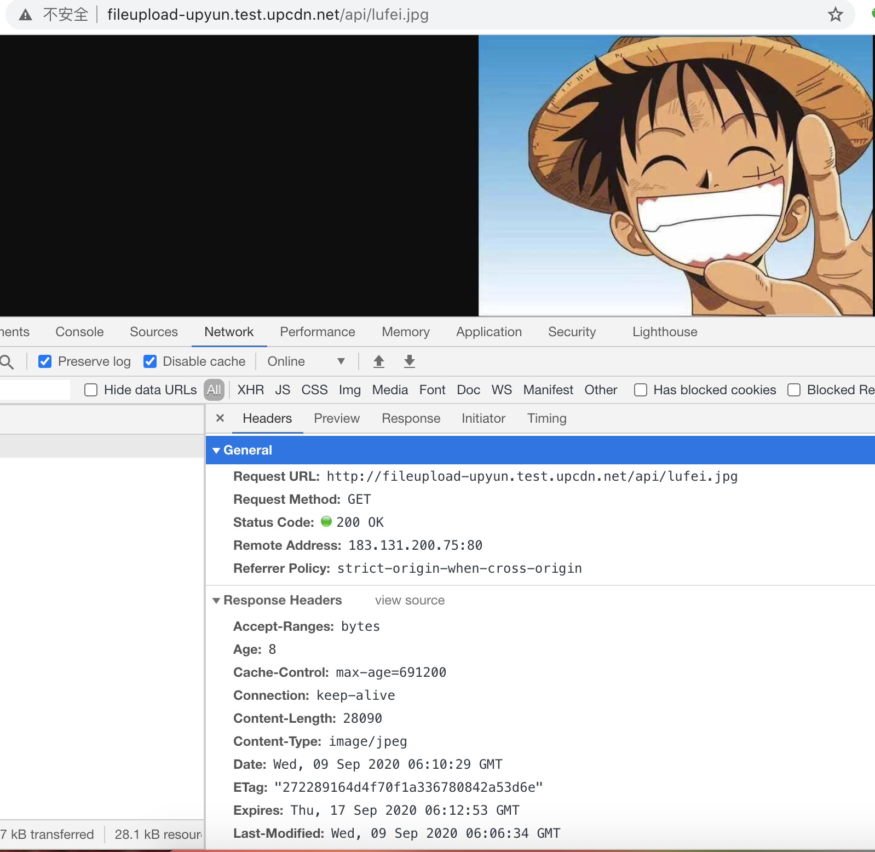
Task: Click the Request URL value
Action: 532,476
